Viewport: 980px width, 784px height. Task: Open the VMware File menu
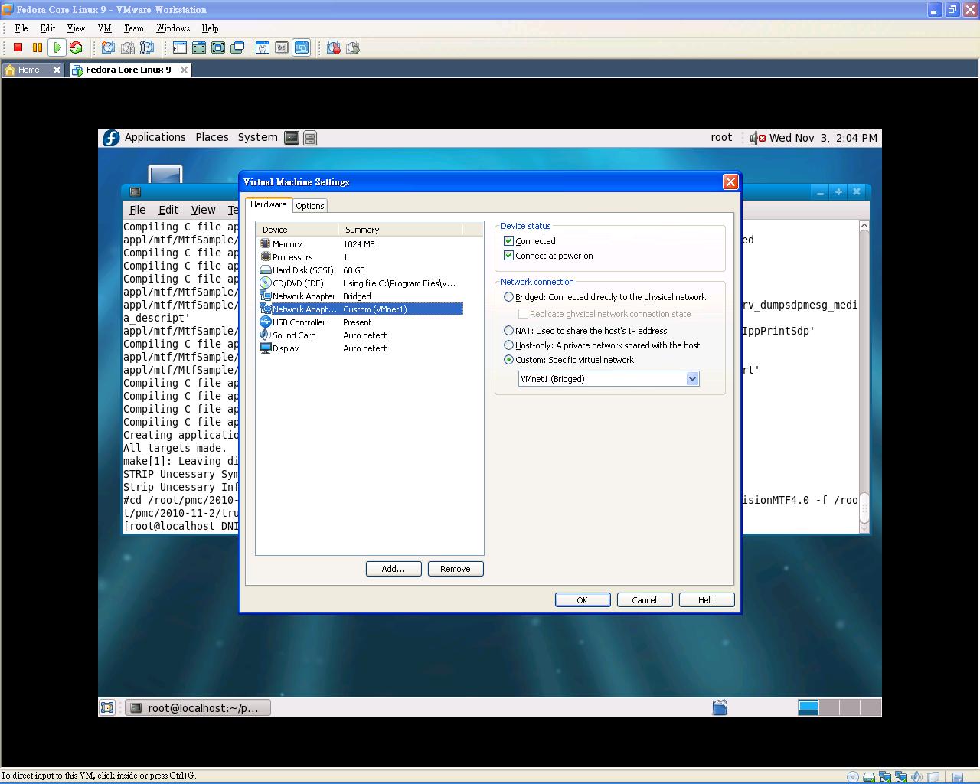[21, 28]
